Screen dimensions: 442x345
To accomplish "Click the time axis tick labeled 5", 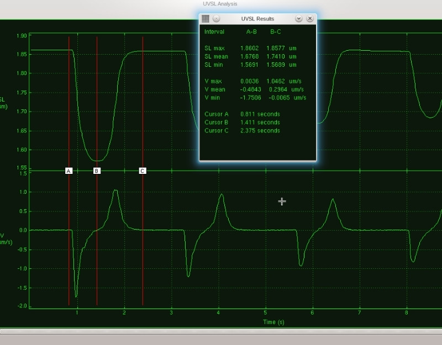I will pyautogui.click(x=265, y=312).
